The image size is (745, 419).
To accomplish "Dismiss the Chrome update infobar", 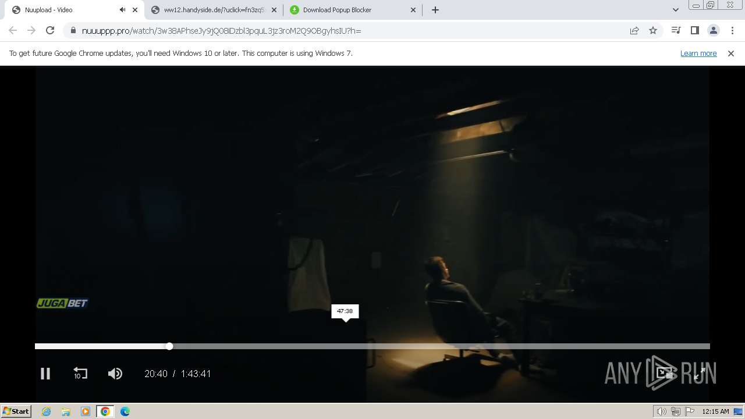I will pyautogui.click(x=731, y=54).
